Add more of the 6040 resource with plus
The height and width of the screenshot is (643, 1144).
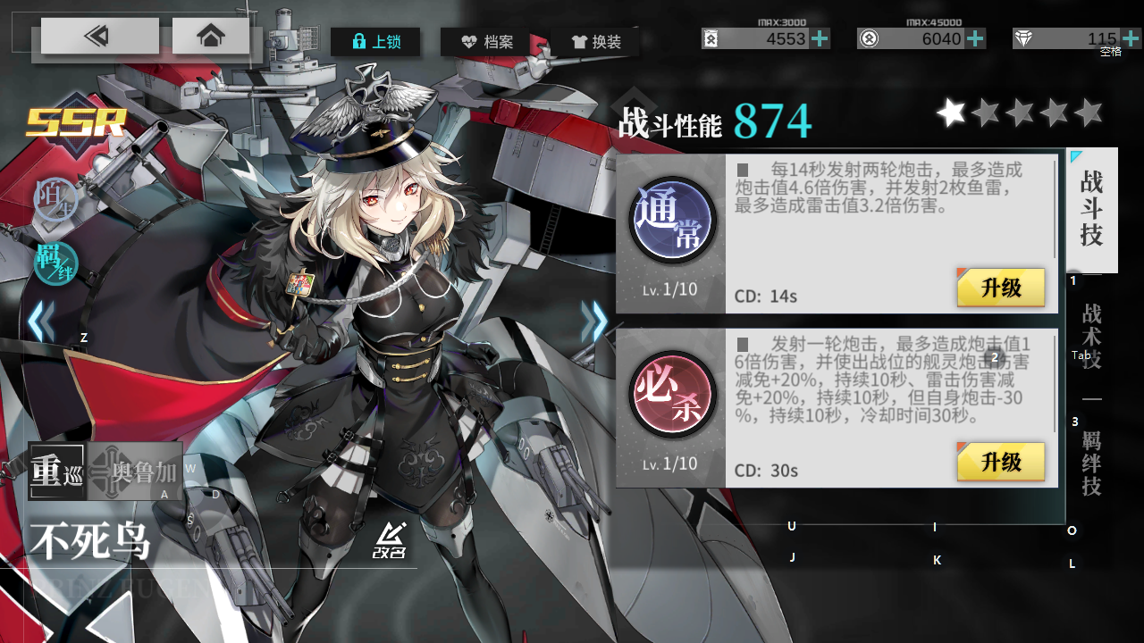tap(976, 38)
